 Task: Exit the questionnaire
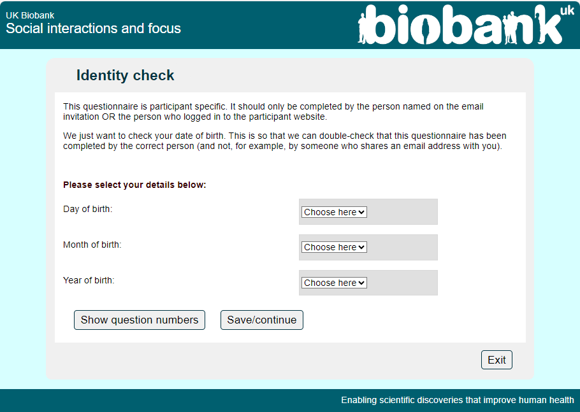497,360
